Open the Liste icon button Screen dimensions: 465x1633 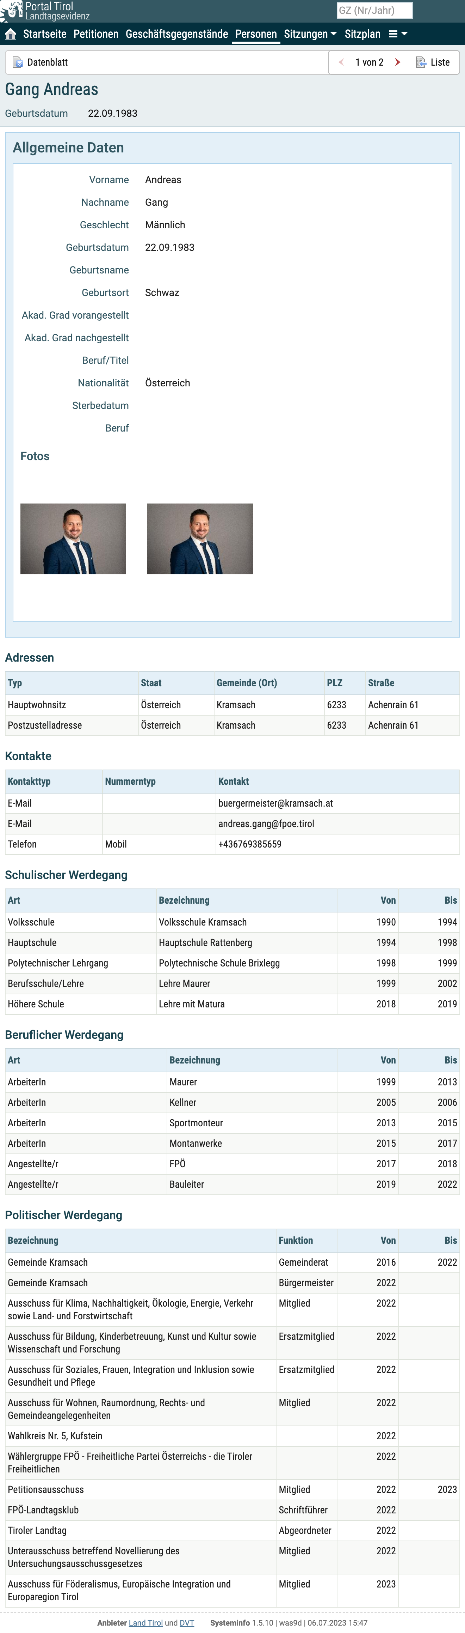coord(421,62)
